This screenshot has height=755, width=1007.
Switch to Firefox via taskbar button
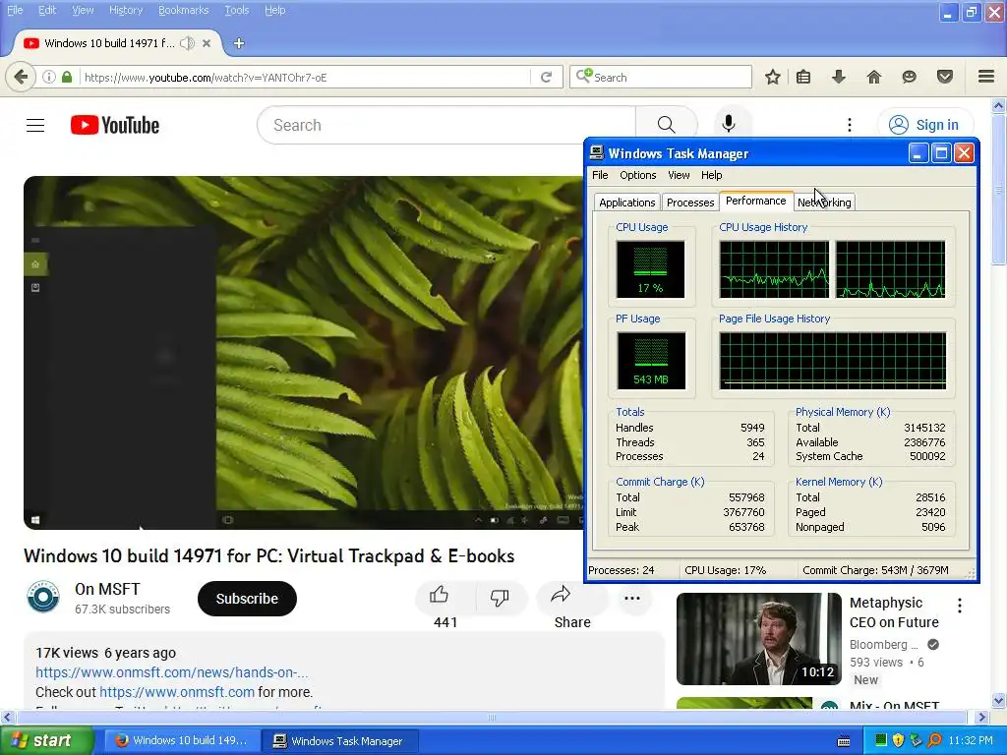coord(182,740)
